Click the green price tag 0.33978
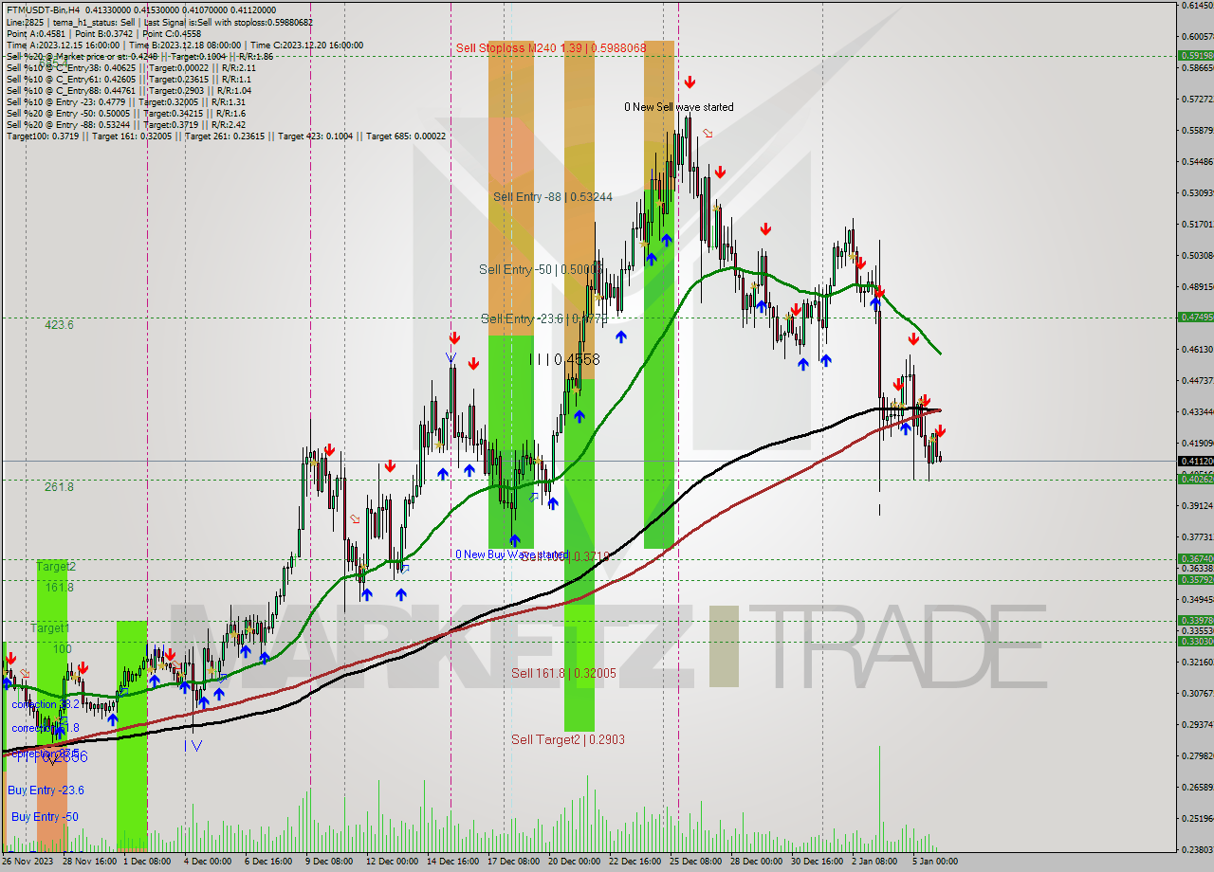This screenshot has width=1214, height=872. [1195, 620]
